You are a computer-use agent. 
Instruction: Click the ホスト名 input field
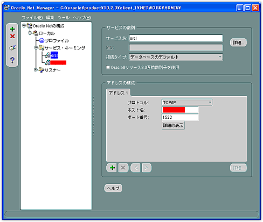click(x=180, y=110)
